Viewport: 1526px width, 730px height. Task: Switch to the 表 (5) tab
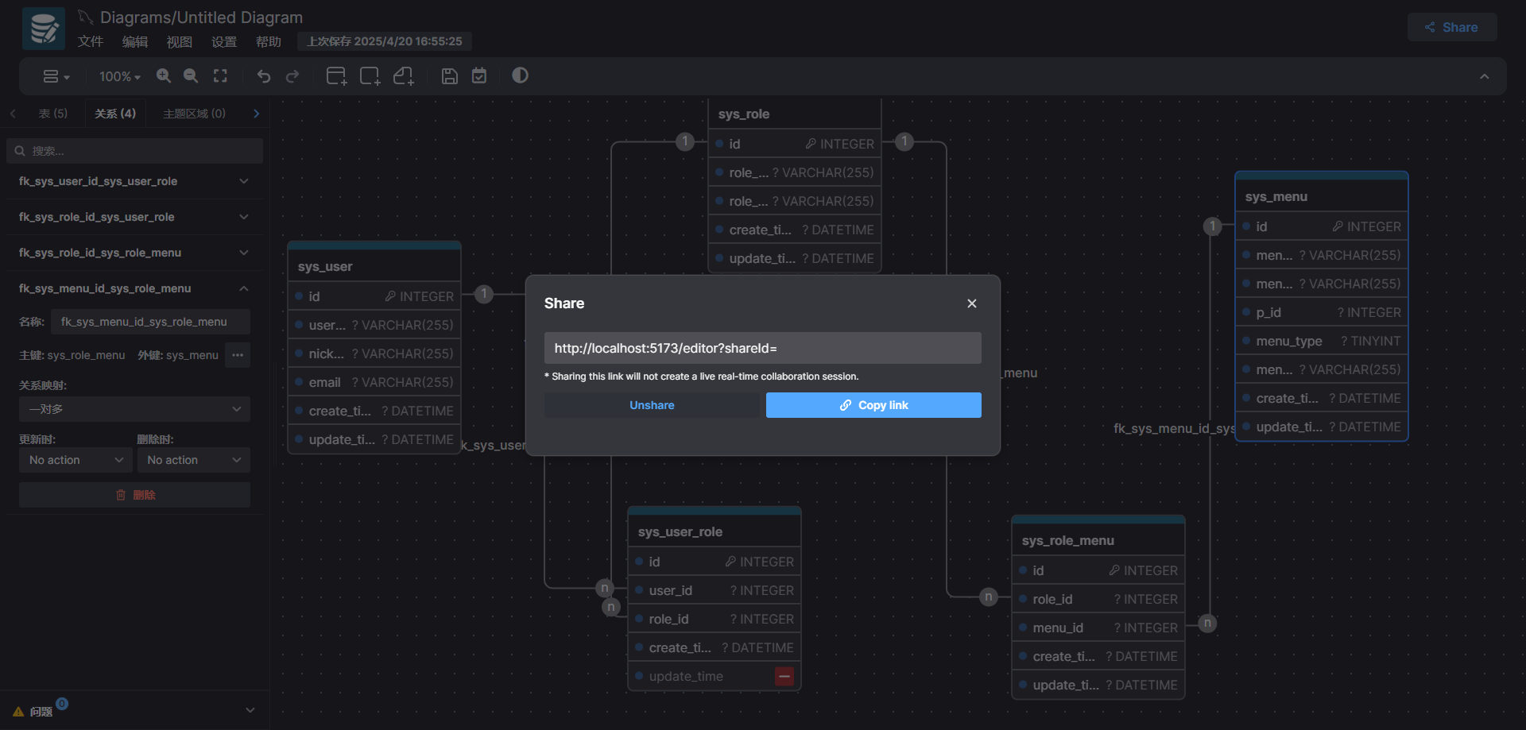coord(53,114)
